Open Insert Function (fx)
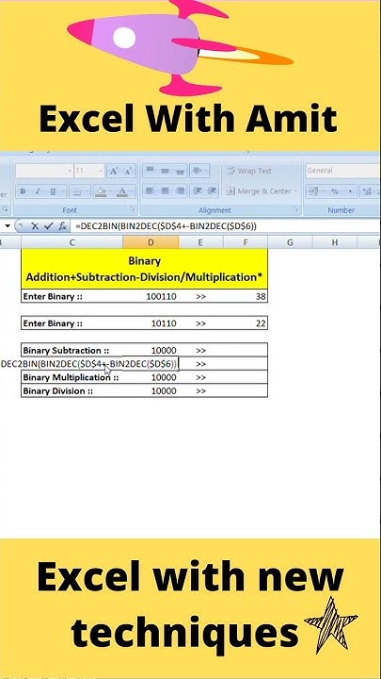 pyautogui.click(x=63, y=226)
